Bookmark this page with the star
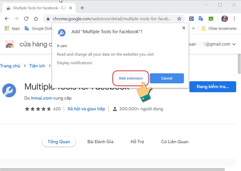 click(x=179, y=19)
